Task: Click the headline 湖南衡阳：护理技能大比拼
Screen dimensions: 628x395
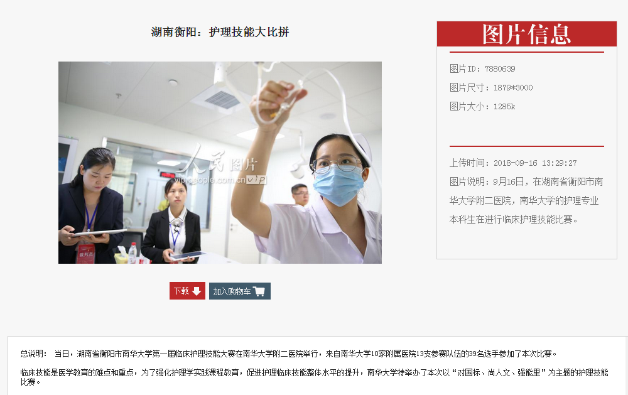Action: click(220, 31)
